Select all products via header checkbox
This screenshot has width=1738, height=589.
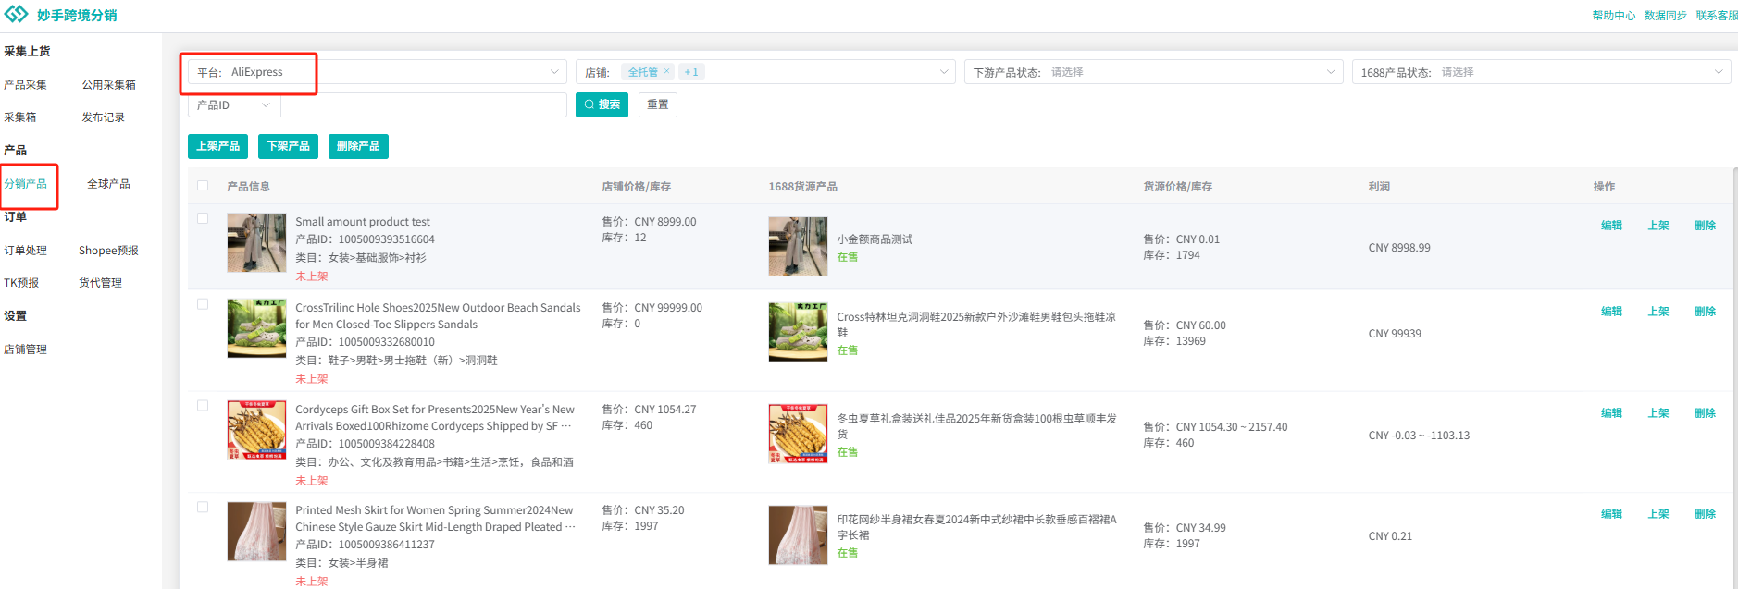pyautogui.click(x=203, y=186)
